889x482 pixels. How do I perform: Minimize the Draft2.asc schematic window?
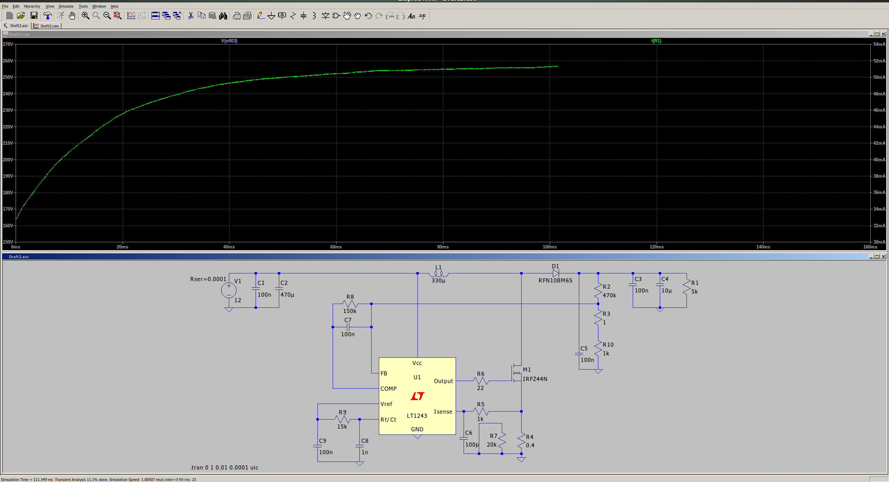pyautogui.click(x=871, y=256)
